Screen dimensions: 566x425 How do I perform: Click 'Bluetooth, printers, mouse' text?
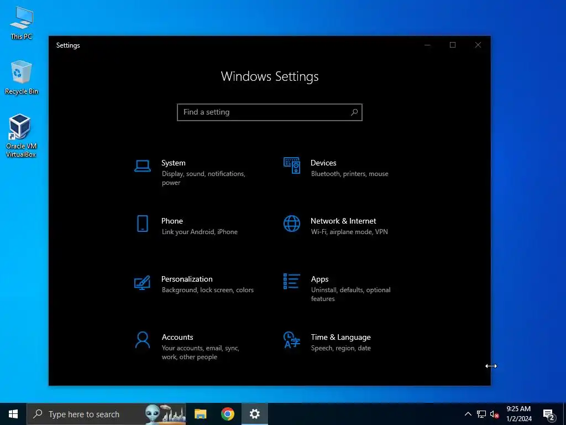(350, 174)
